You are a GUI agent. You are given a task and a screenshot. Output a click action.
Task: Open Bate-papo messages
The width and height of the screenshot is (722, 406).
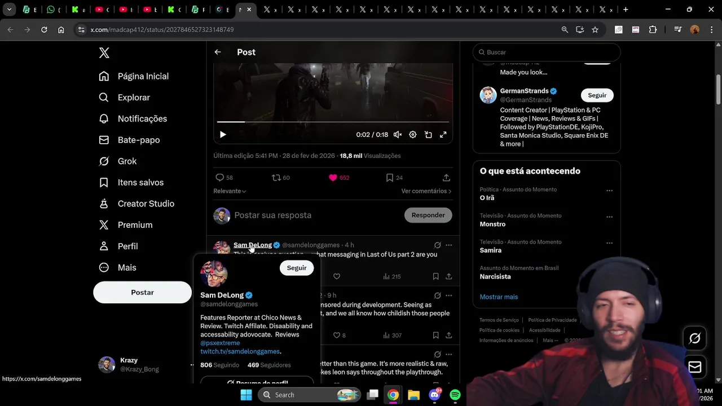(129, 140)
